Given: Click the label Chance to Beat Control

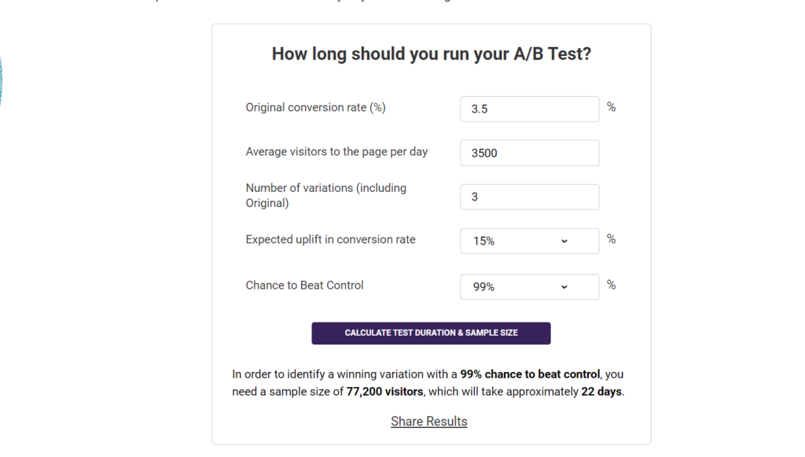Looking at the screenshot, I should 304,286.
